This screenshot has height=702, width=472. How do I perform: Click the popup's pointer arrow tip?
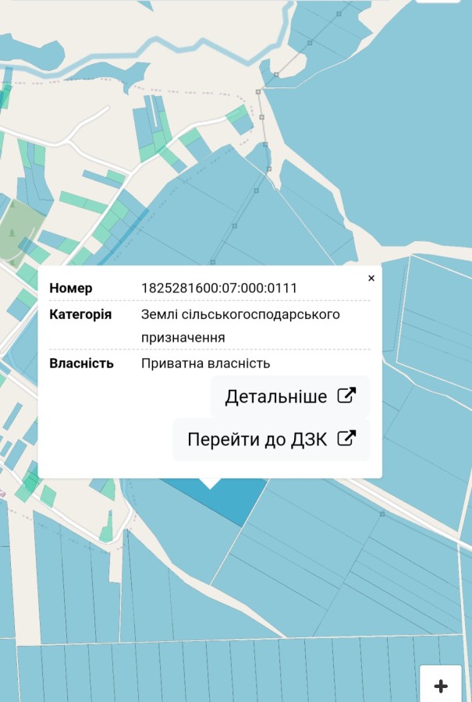210,487
